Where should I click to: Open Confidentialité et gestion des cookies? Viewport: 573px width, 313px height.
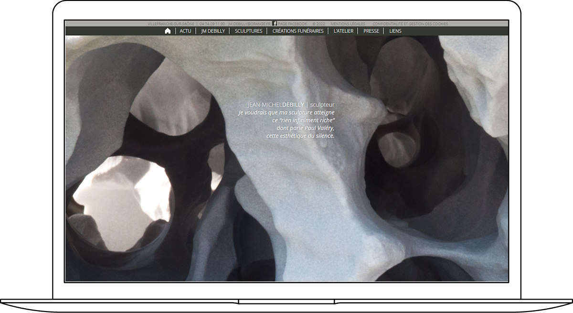[410, 24]
